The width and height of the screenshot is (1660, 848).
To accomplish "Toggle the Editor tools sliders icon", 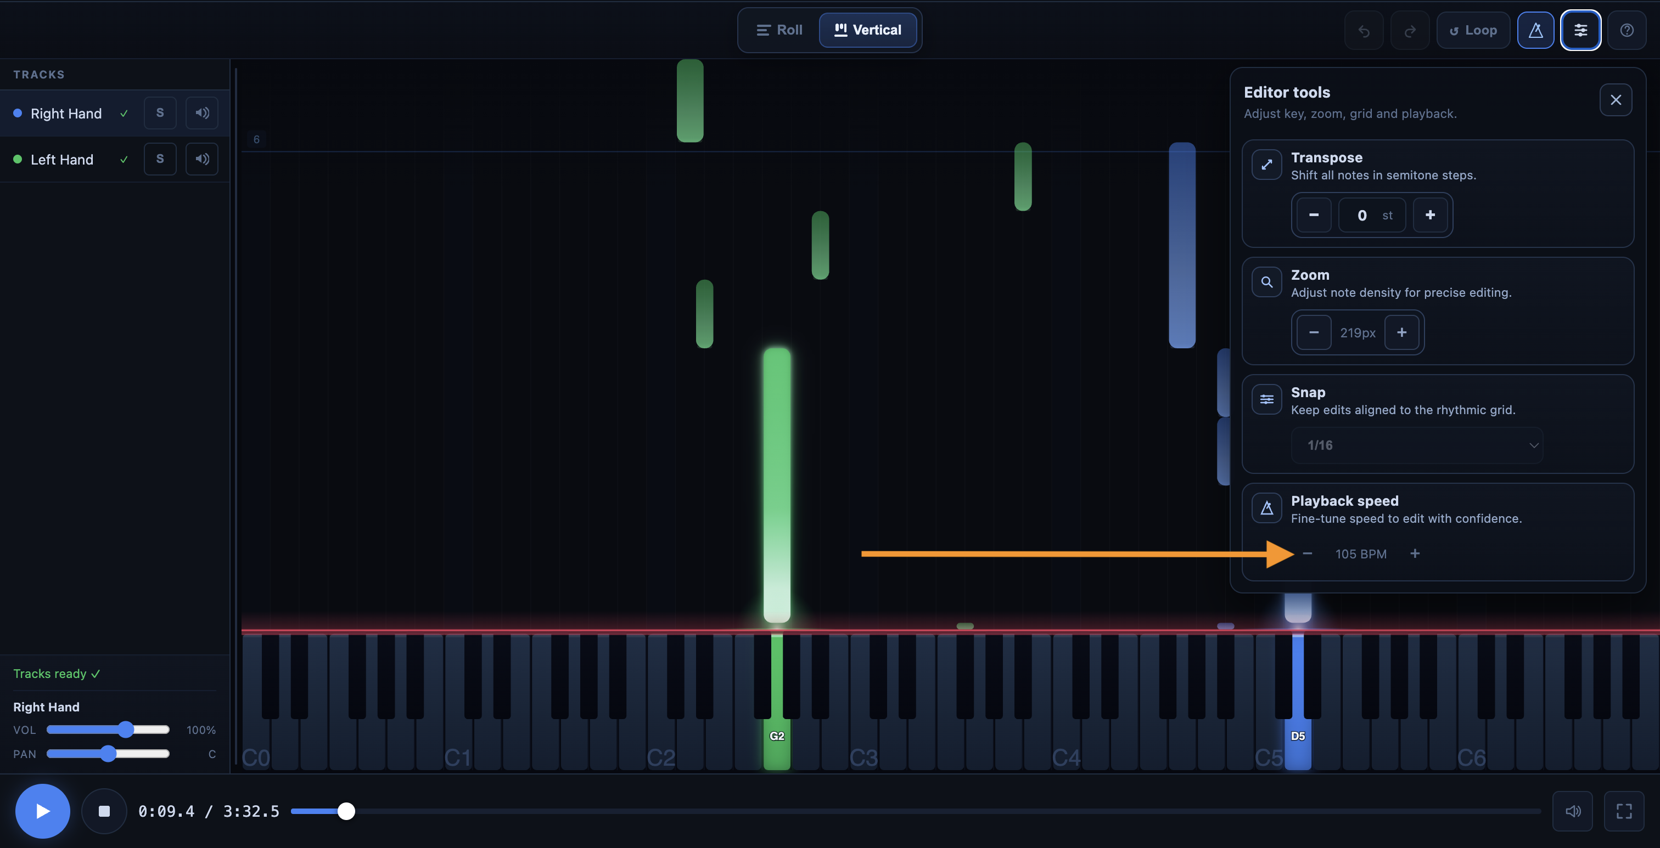I will [x=1580, y=30].
